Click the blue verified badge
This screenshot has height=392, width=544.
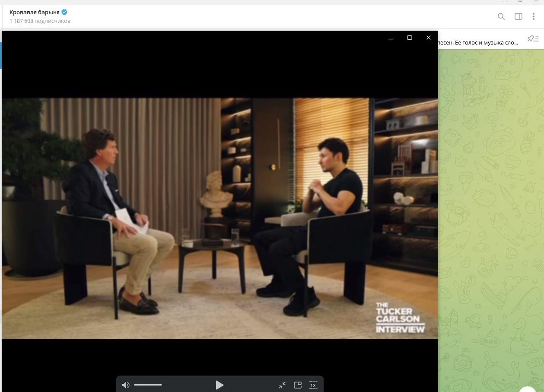click(64, 12)
